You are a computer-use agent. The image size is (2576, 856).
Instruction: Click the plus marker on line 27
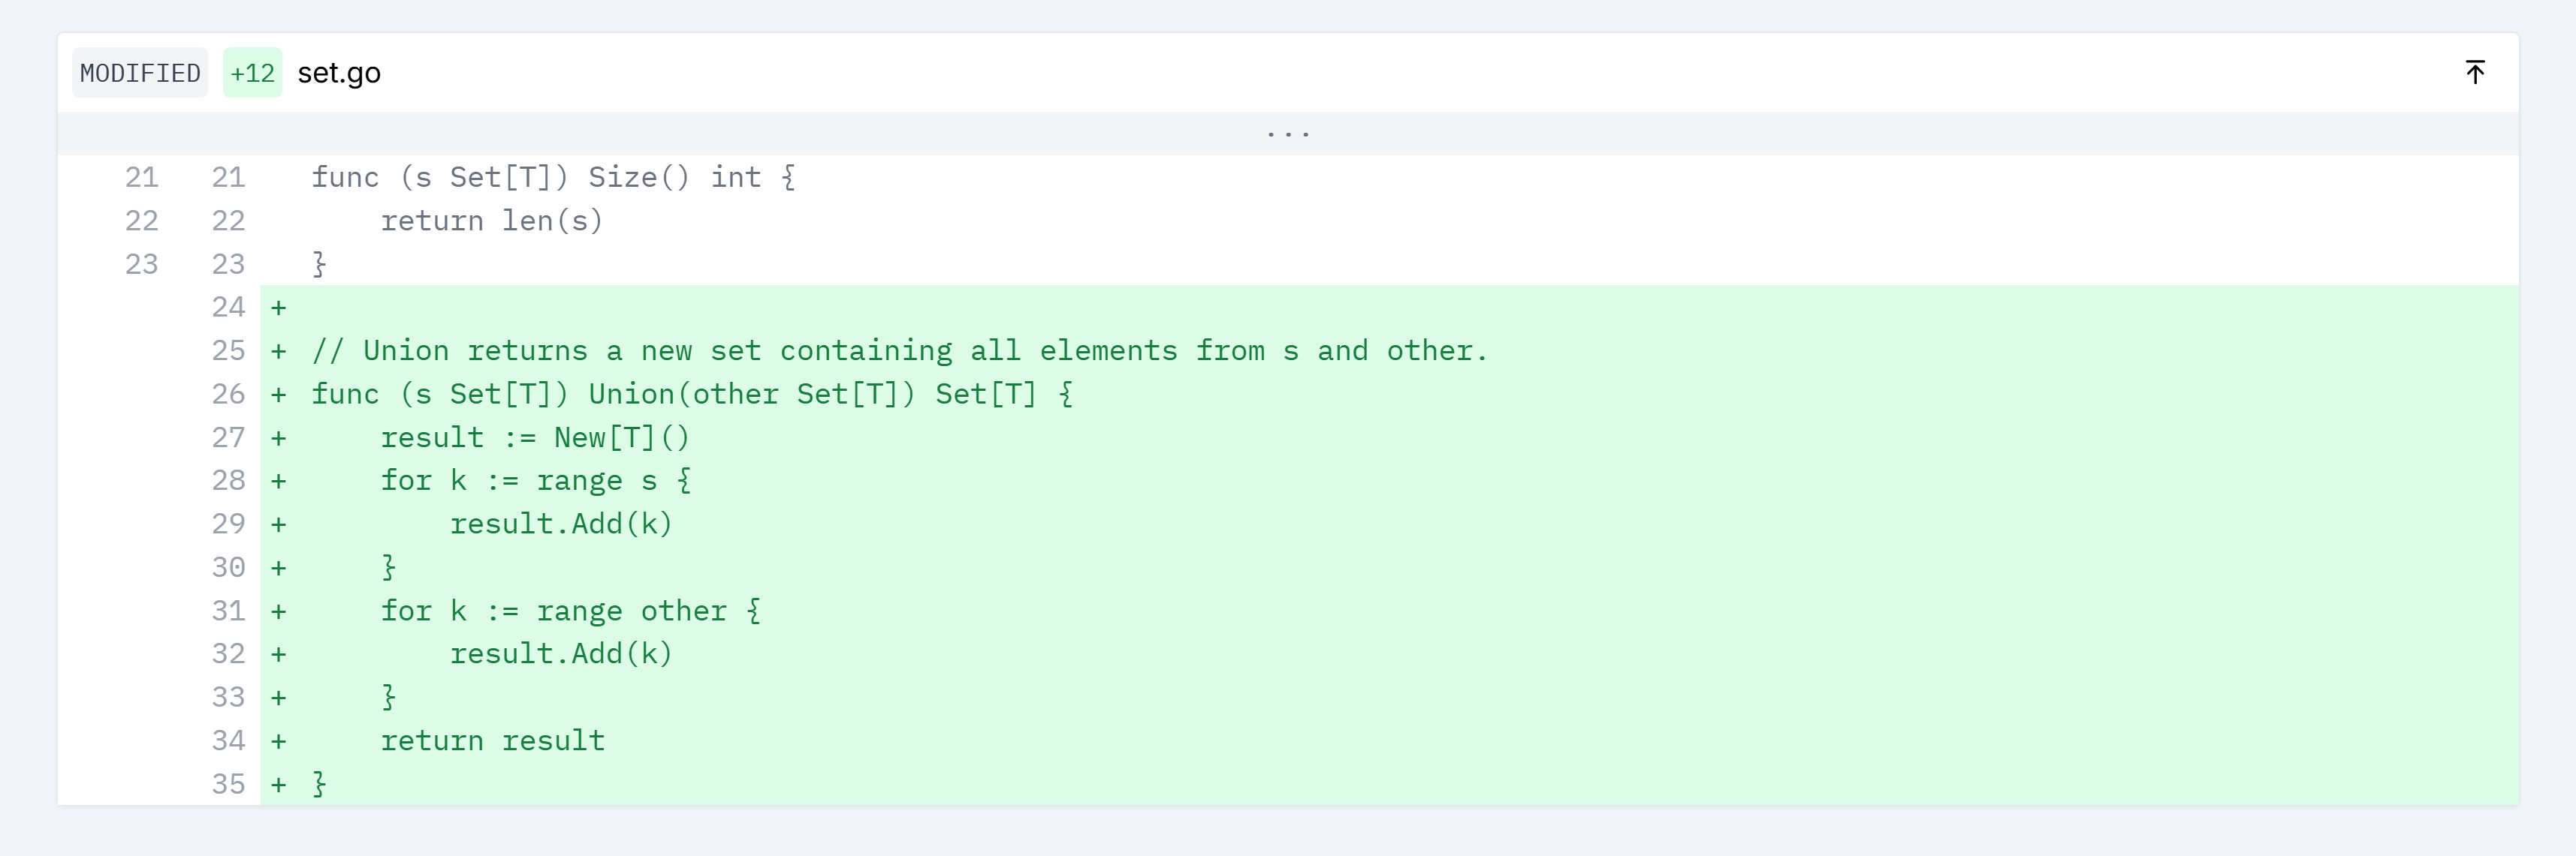pos(279,437)
